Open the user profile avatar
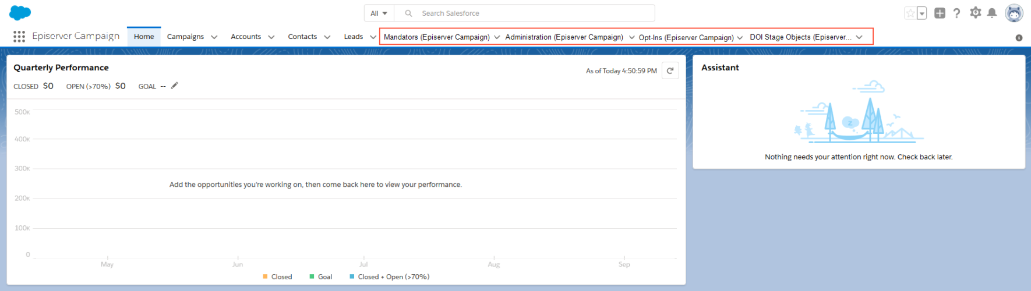 click(1014, 13)
